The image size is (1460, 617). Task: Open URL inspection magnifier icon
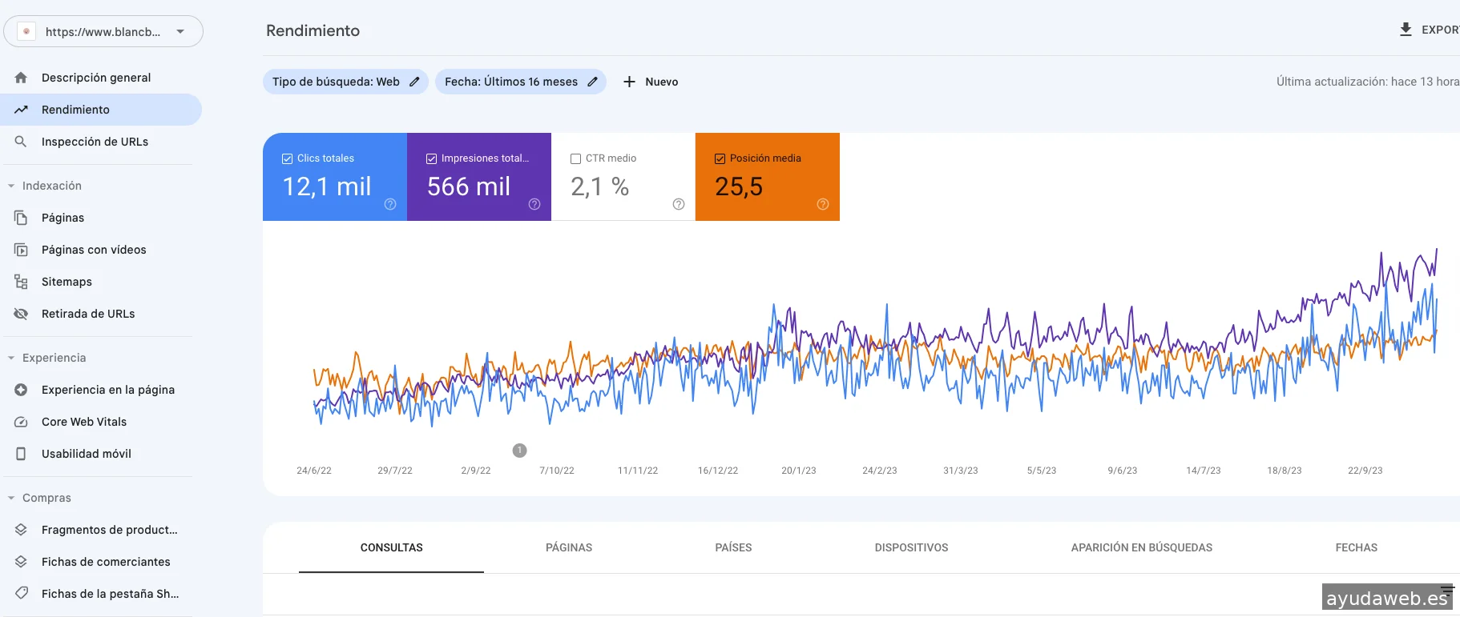point(21,142)
